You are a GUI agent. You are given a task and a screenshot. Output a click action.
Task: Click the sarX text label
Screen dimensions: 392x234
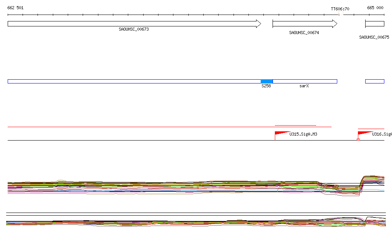pos(304,86)
